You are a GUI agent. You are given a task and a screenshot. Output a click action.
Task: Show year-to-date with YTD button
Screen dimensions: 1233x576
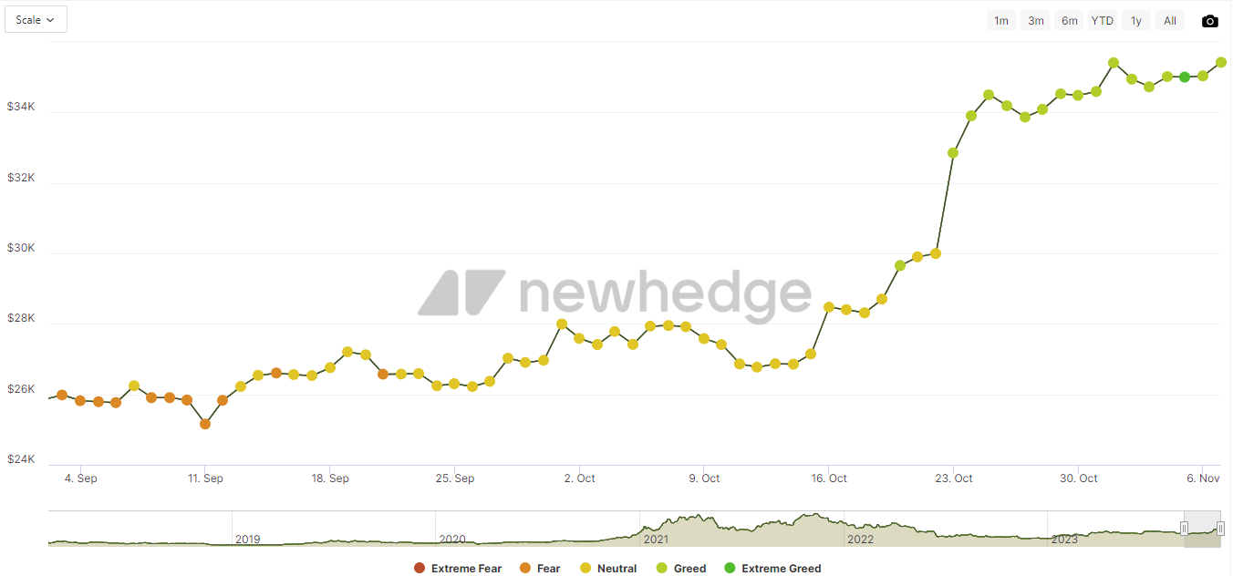1103,21
